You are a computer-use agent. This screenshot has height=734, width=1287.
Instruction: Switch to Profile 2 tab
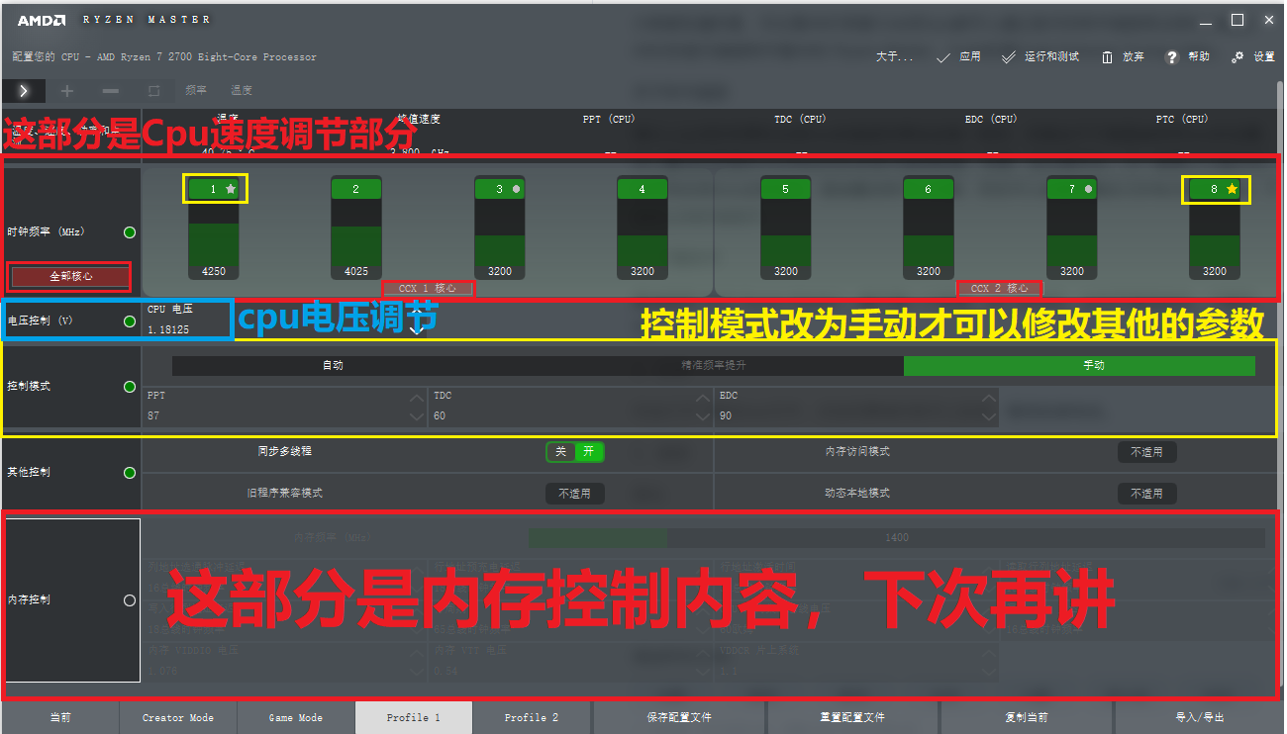click(x=532, y=717)
